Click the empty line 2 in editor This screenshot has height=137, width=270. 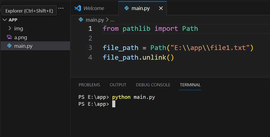(x=186, y=38)
